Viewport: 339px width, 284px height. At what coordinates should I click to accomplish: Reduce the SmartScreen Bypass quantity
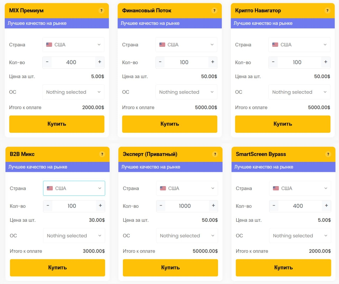coord(274,206)
